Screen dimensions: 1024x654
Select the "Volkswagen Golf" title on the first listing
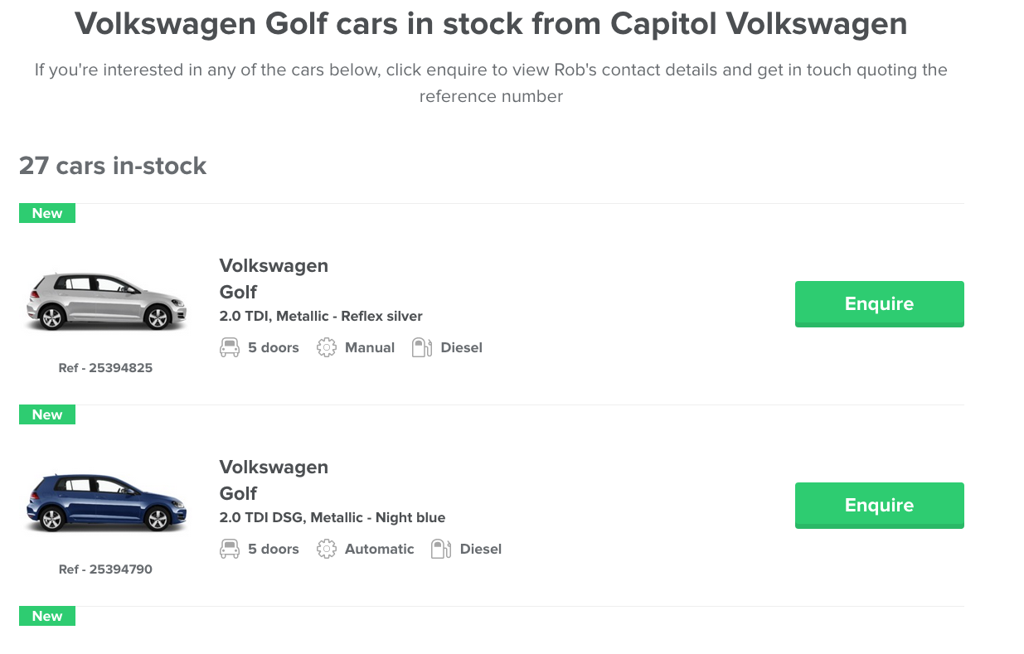(274, 279)
